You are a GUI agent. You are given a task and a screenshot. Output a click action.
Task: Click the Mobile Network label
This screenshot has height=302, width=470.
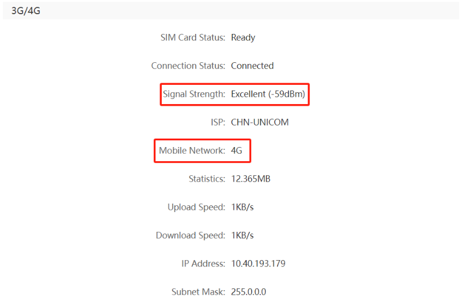pos(192,151)
